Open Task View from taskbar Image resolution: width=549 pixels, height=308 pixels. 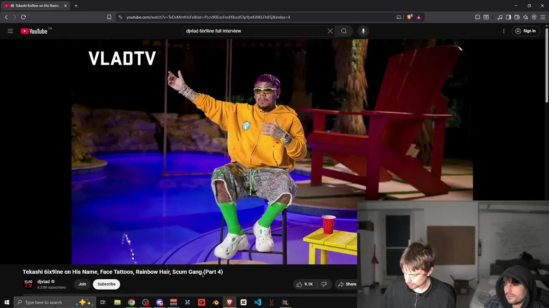(x=103, y=302)
